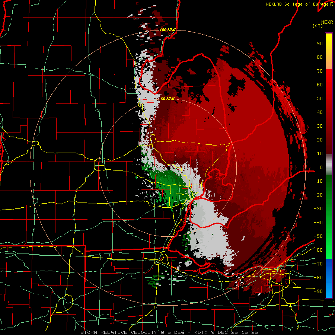This screenshot has width=335, height=335.
Task: Click the -70 value on the velocity scale
Action: 318,264
